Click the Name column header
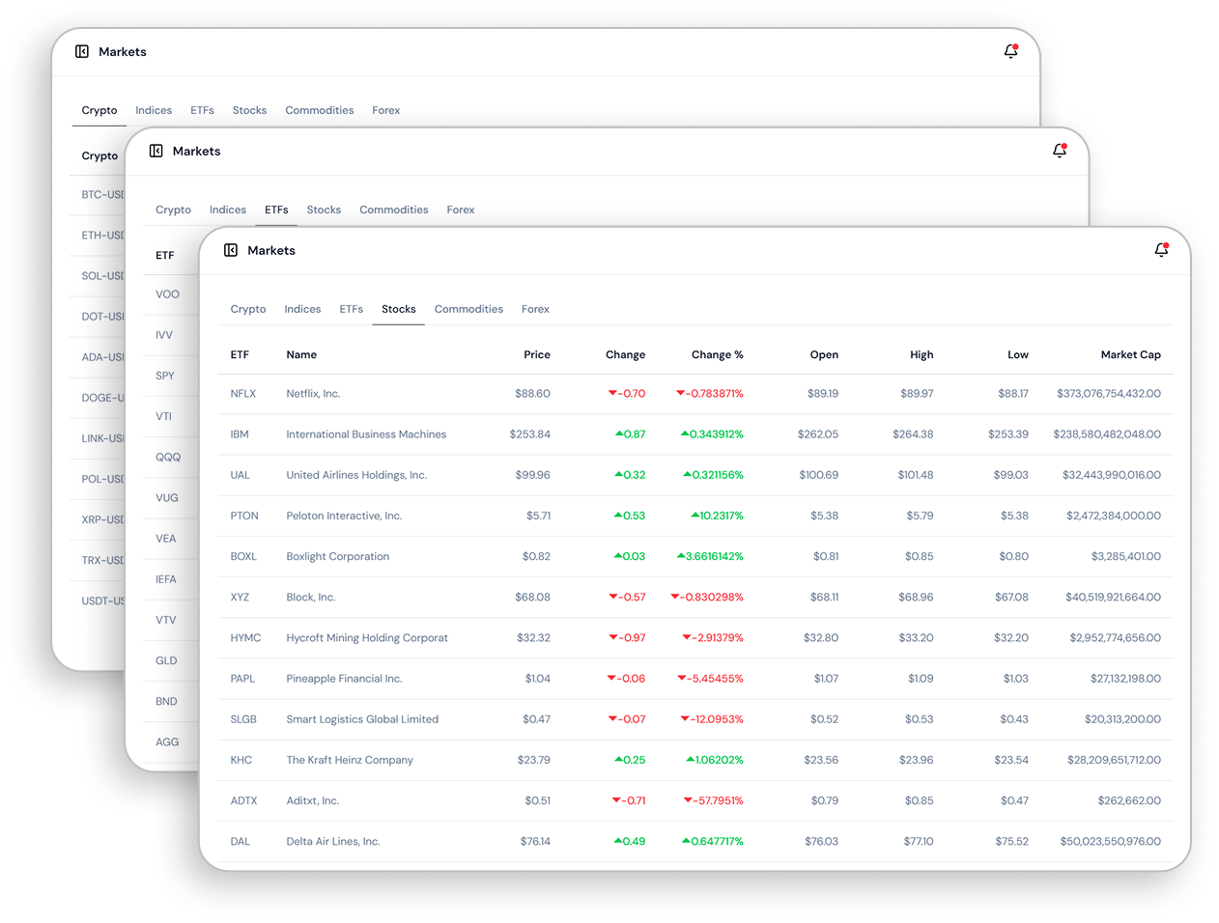Screen dimensions: 1219x923 [x=301, y=354]
